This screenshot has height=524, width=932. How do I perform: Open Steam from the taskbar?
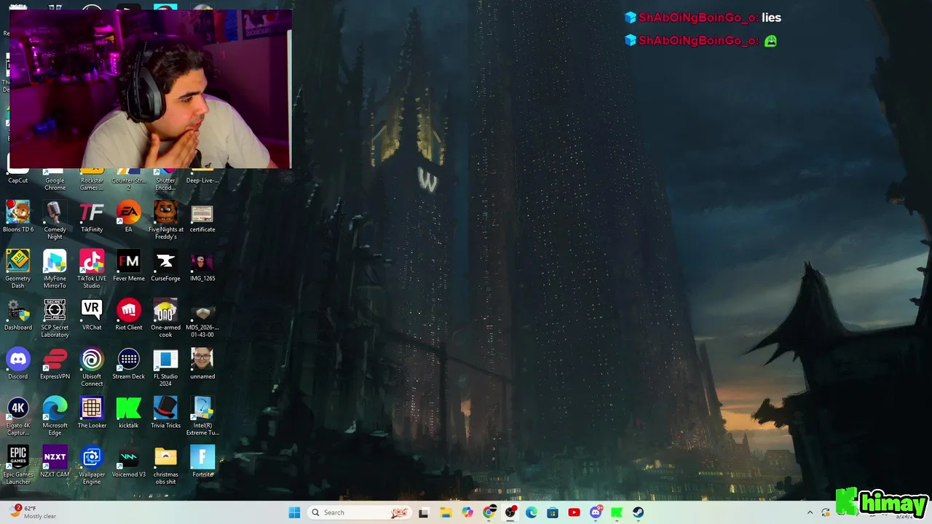tap(639, 512)
